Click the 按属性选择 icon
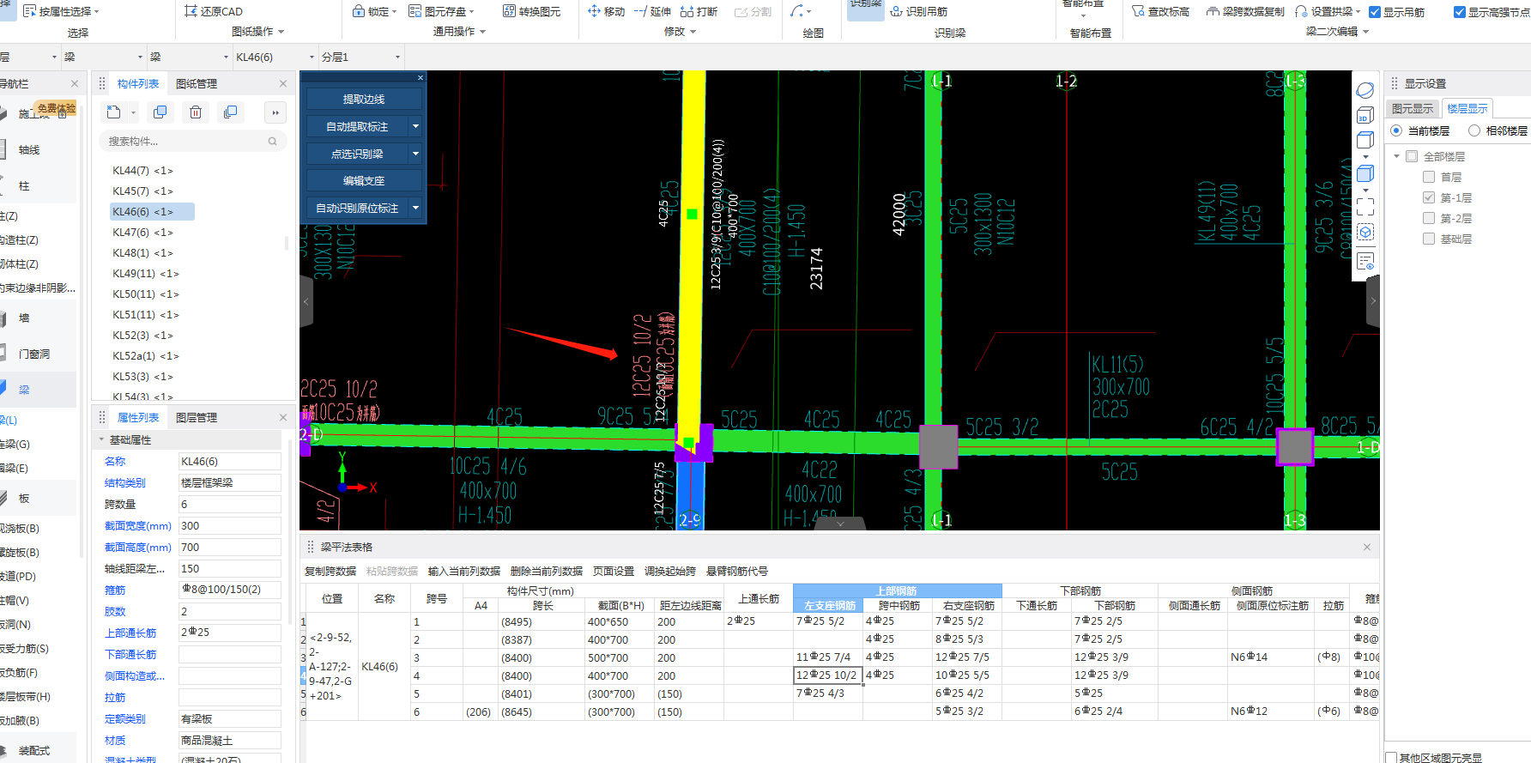Screen dimensions: 1531x763 (29, 11)
